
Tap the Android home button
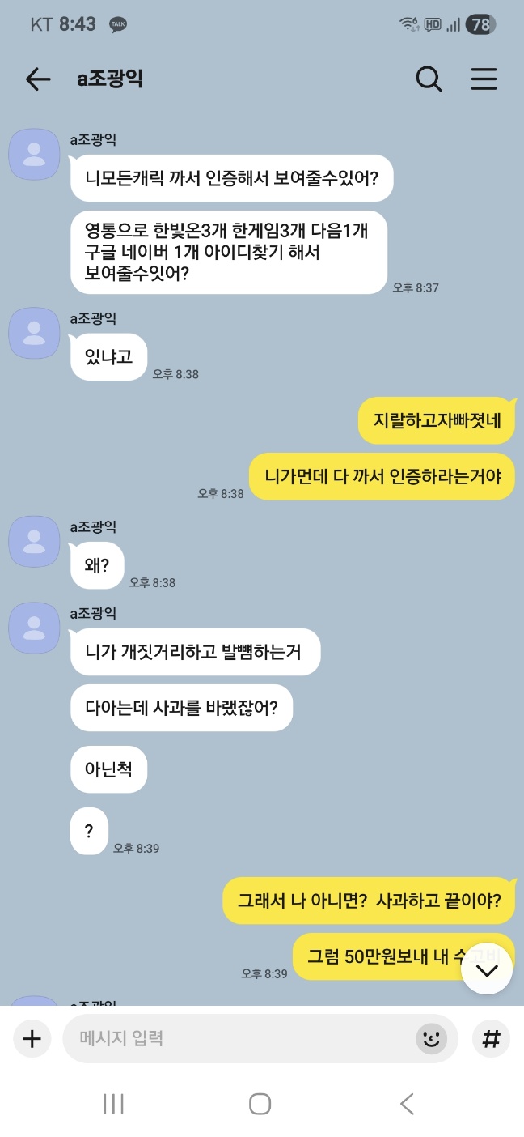pos(260,1103)
